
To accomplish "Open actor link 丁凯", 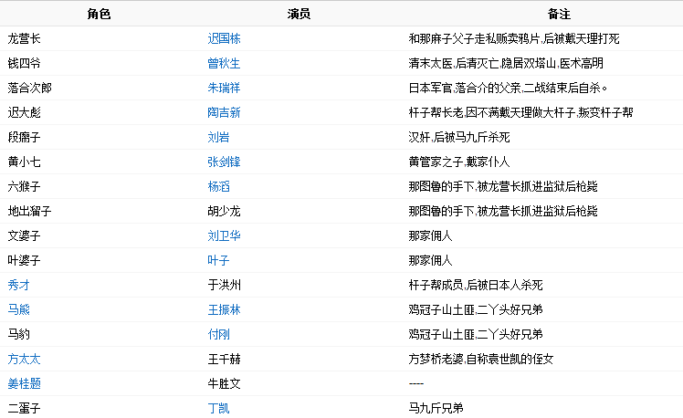I will pyautogui.click(x=218, y=409).
